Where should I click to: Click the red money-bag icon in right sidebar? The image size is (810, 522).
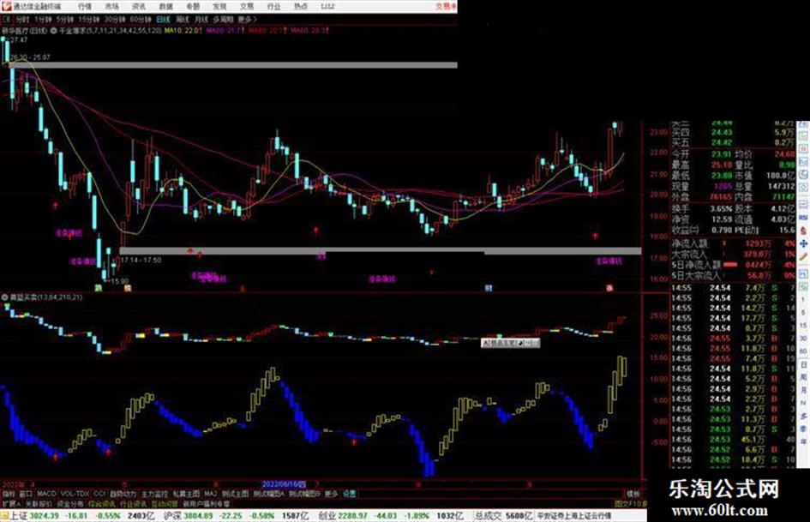pyautogui.click(x=804, y=231)
